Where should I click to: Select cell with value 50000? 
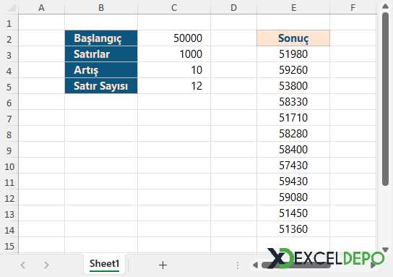174,38
